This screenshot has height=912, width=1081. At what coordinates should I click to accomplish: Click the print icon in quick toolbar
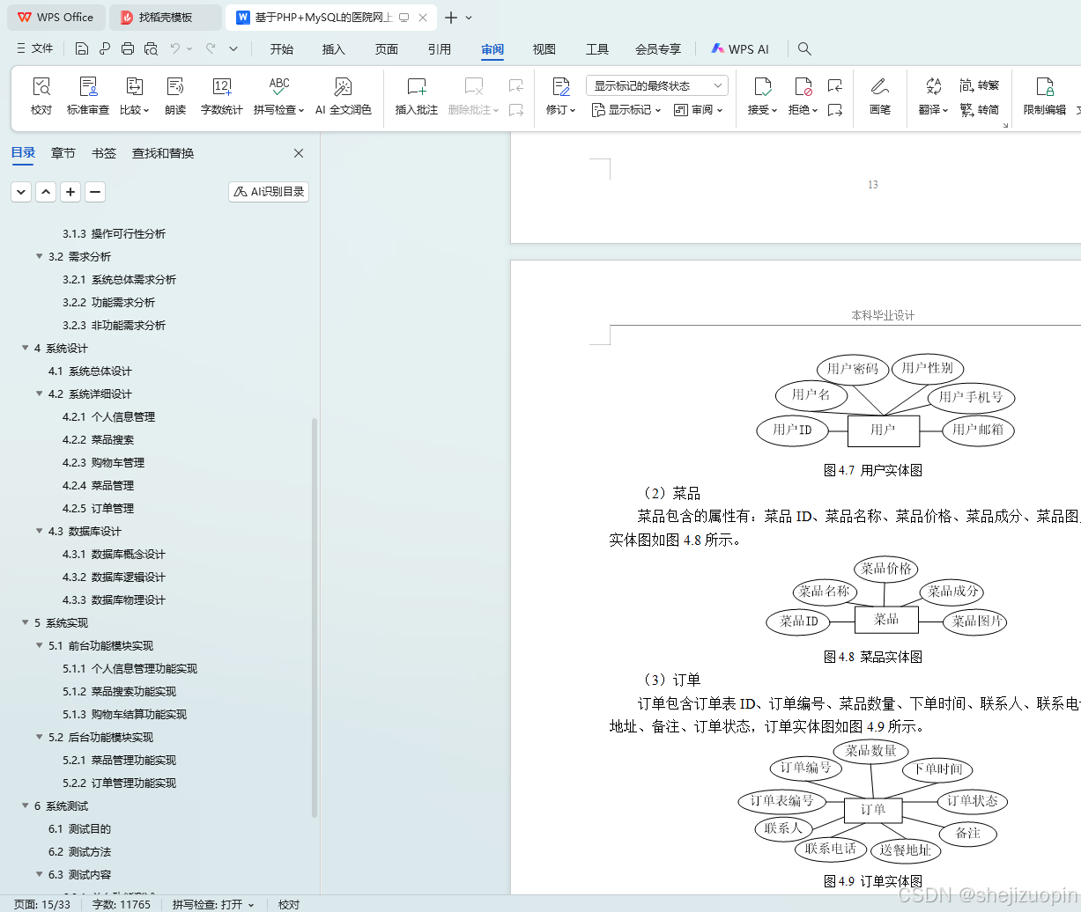click(x=128, y=48)
